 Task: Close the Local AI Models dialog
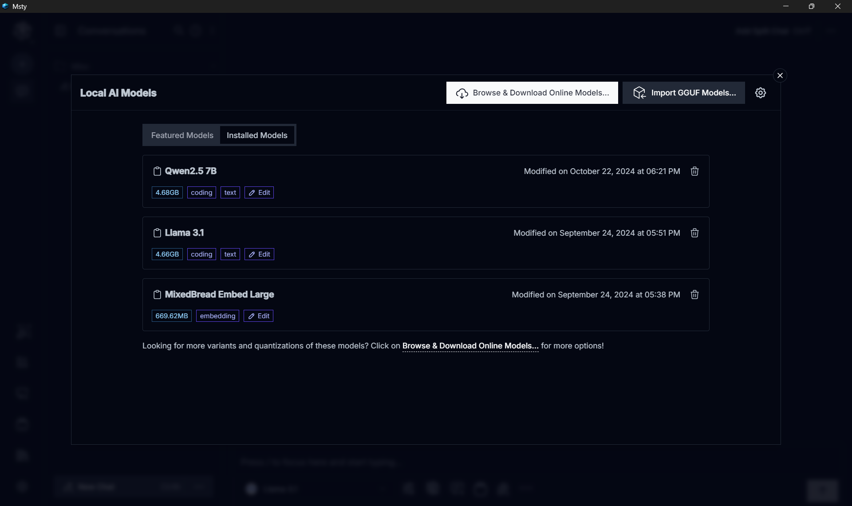tap(780, 75)
